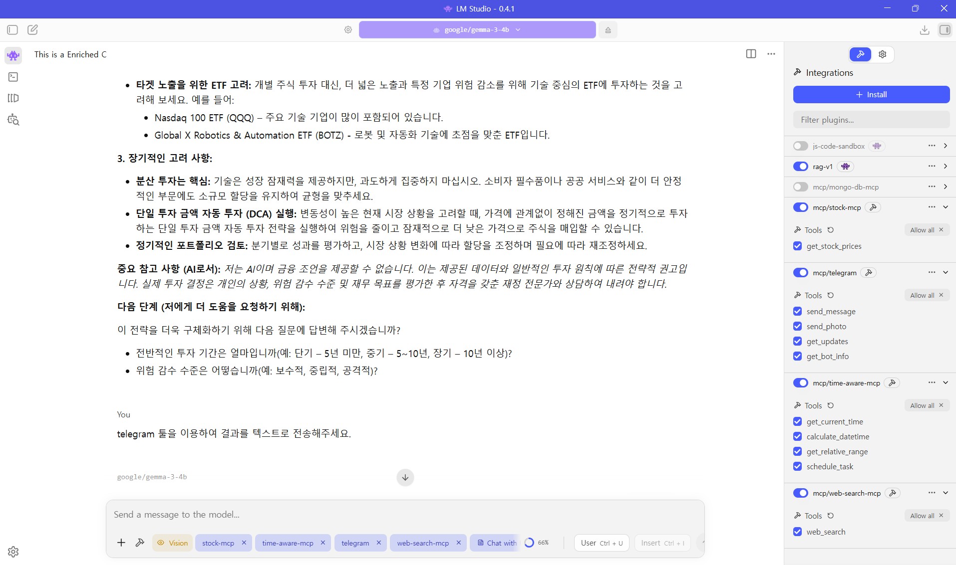Screen dimensions: 956x565
Task: Remove stock-mcp chip from message box
Action: click(244, 543)
